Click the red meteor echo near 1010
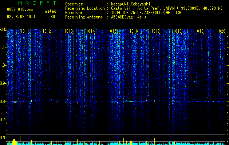The width and height of the screenshot is (229, 145). [x=15, y=102]
